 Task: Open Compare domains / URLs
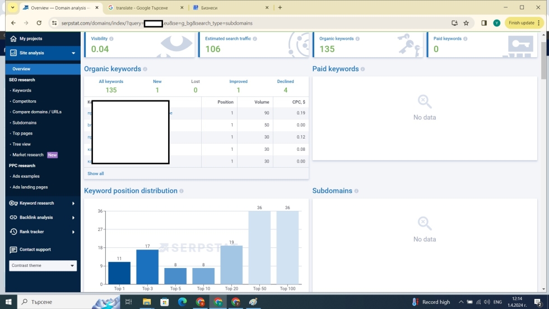(x=37, y=112)
